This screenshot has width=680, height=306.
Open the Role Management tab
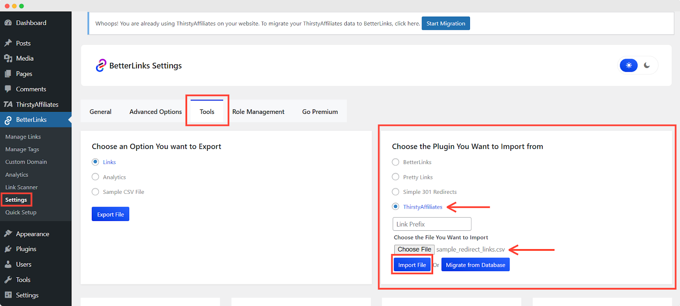tap(258, 111)
